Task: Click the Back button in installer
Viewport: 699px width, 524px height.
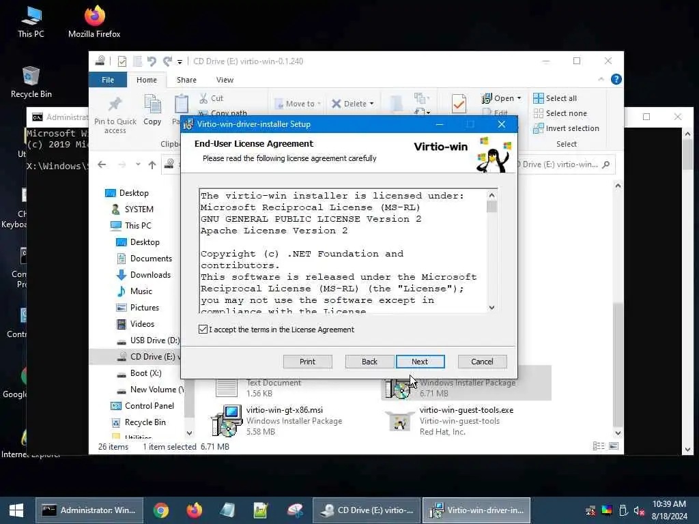Action: (x=369, y=362)
